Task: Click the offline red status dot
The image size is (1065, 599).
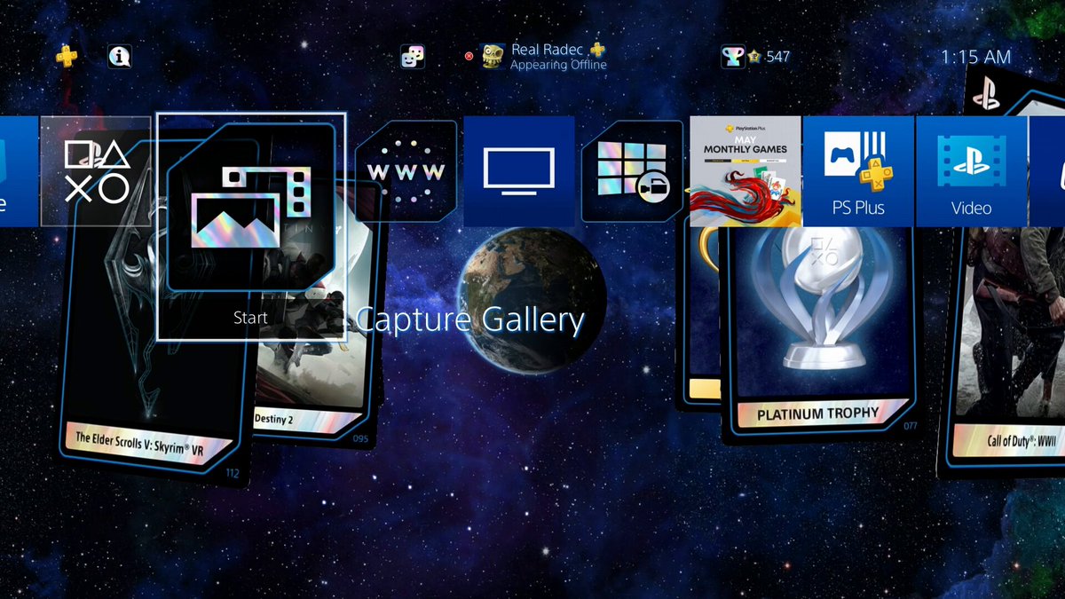Action: (x=469, y=57)
